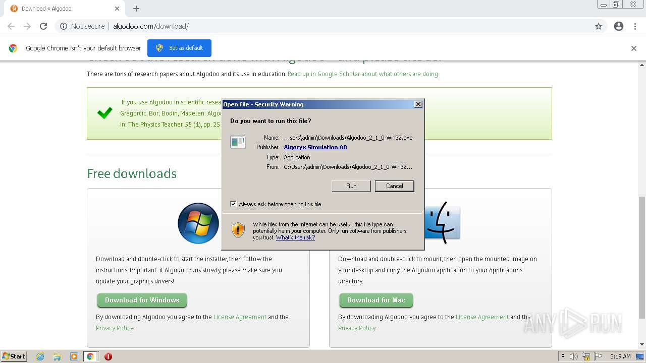Open the What's the risk? link

295,237
